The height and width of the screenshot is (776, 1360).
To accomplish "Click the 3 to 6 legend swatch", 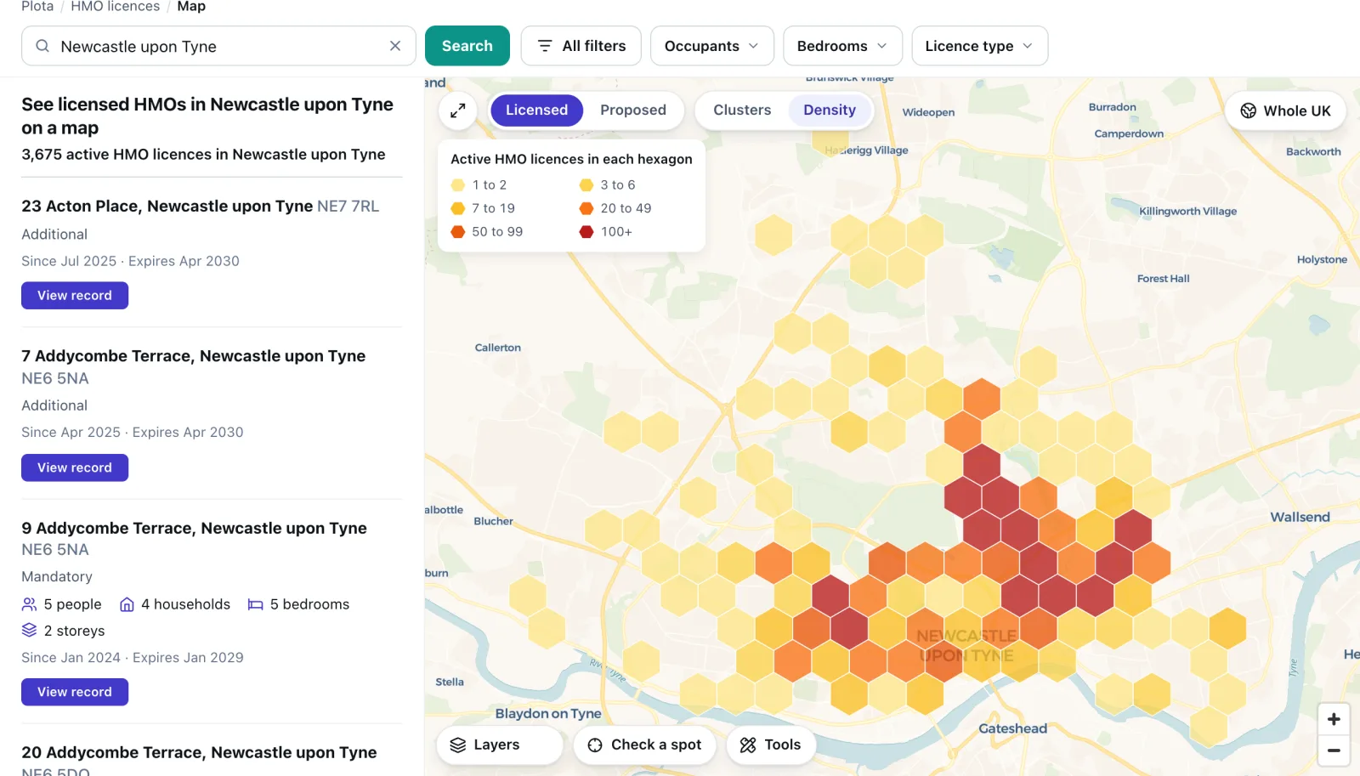I will pos(586,185).
